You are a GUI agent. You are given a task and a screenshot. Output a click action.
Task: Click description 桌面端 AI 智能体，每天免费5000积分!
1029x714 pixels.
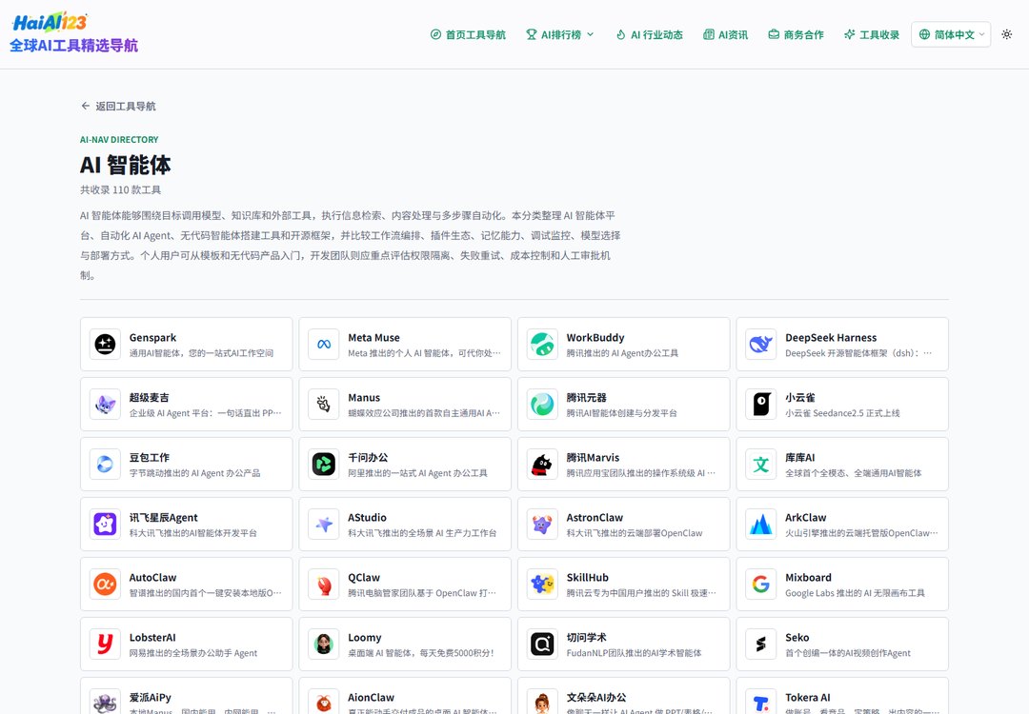(421, 653)
